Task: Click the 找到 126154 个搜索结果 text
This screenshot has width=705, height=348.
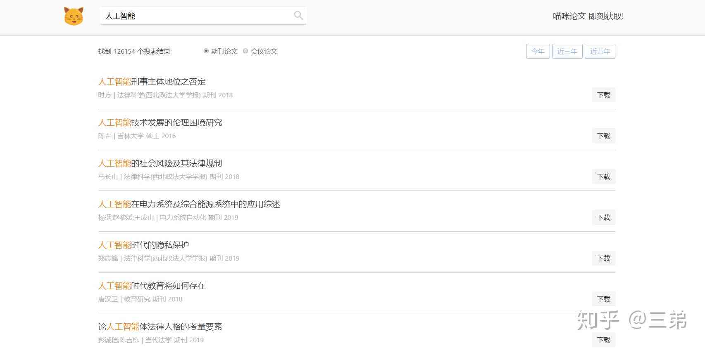Action: coord(134,51)
